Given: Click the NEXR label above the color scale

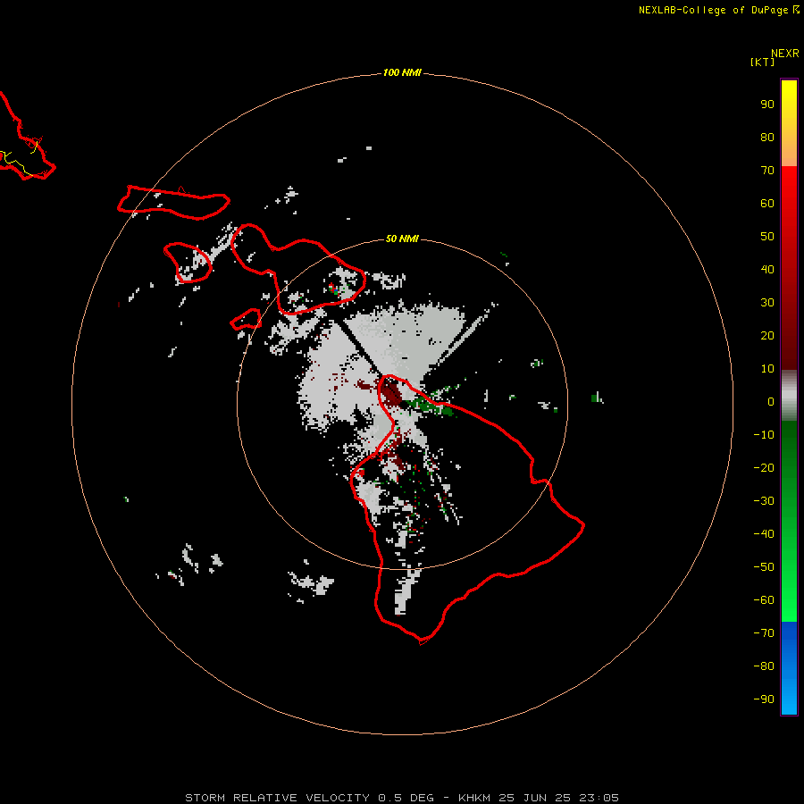Looking at the screenshot, I should coord(785,54).
